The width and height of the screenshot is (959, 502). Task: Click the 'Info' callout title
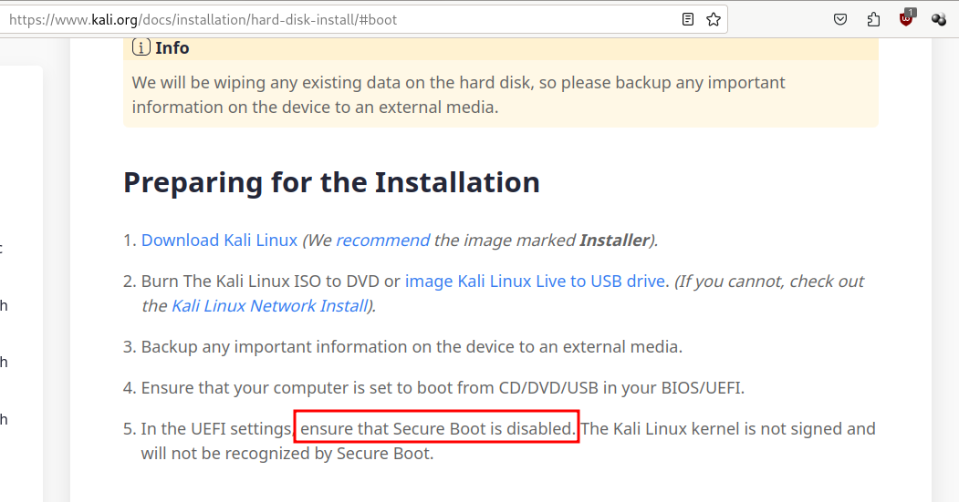pyautogui.click(x=172, y=47)
